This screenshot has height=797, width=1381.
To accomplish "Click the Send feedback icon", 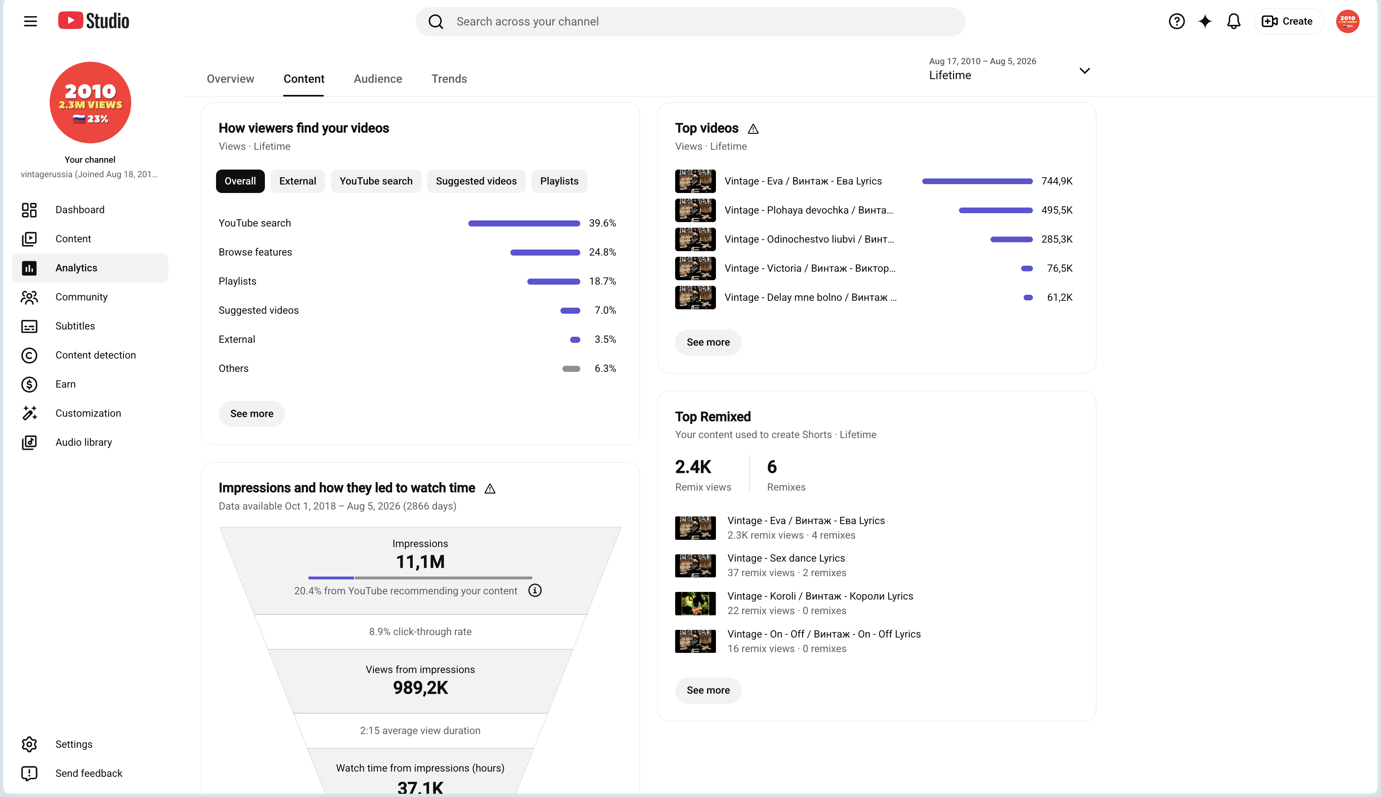I will point(29,773).
